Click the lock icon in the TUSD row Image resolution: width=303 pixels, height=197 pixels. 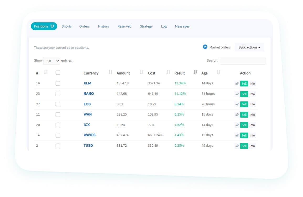point(237,146)
